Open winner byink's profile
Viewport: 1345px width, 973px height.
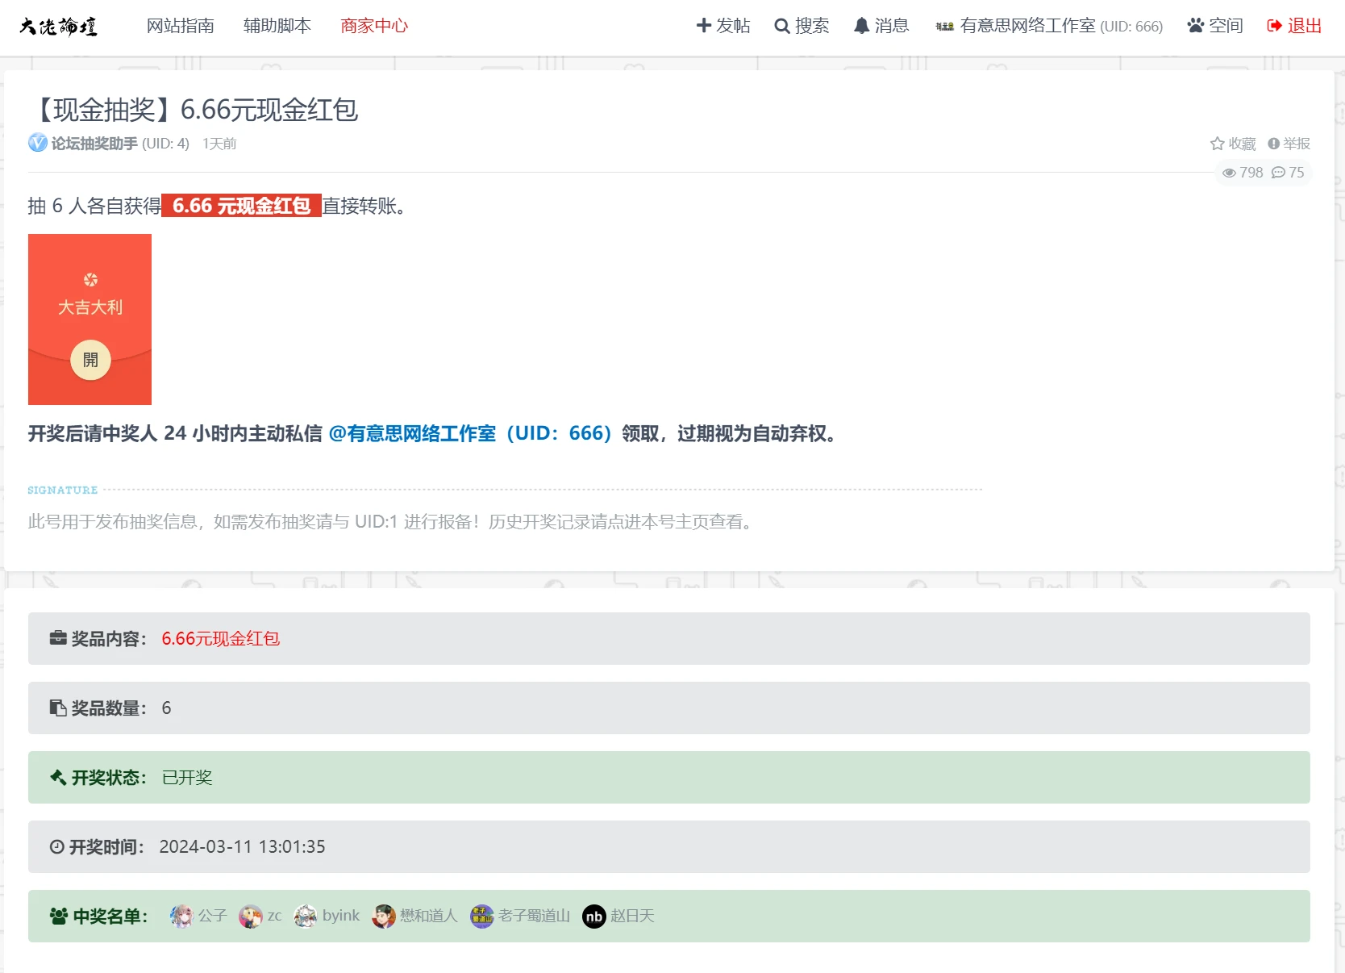tap(340, 916)
